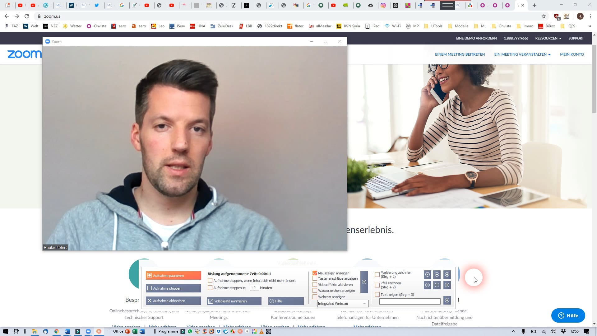Click the X icon in Markierung zeichnen row
Image resolution: width=597 pixels, height=336 pixels.
428,274
